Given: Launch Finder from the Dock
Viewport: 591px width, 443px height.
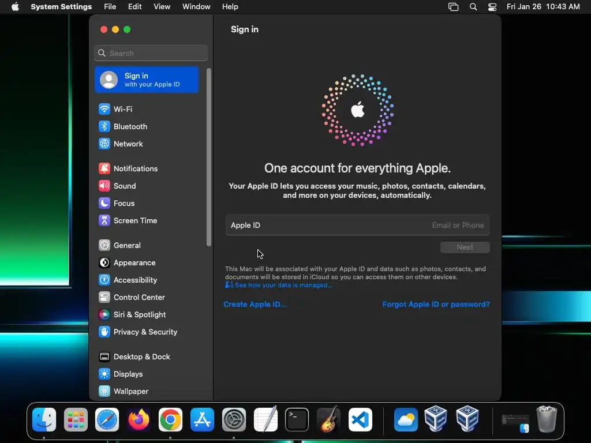Looking at the screenshot, I should (44, 420).
